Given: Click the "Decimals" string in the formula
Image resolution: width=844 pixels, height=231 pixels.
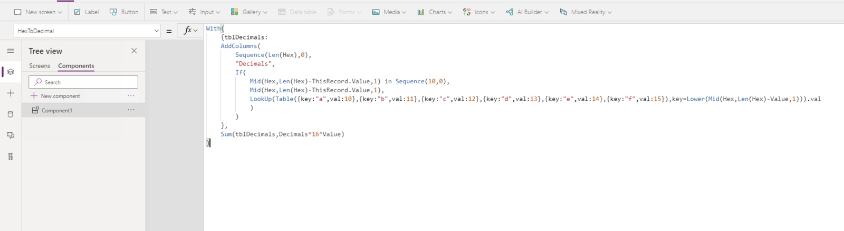Looking at the screenshot, I should tap(253, 64).
